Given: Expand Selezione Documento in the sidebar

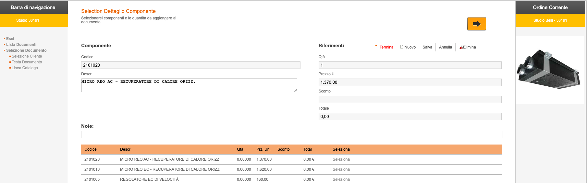Looking at the screenshot, I should [26, 50].
